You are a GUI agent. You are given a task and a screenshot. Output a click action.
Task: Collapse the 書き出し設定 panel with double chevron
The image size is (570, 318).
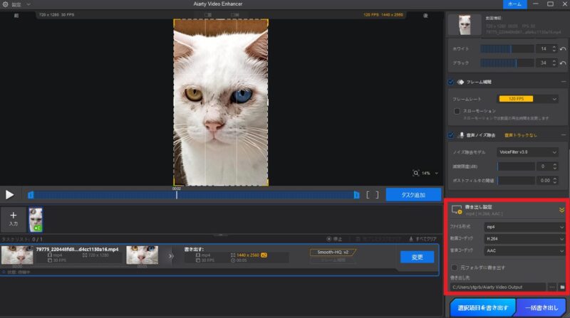(561, 210)
